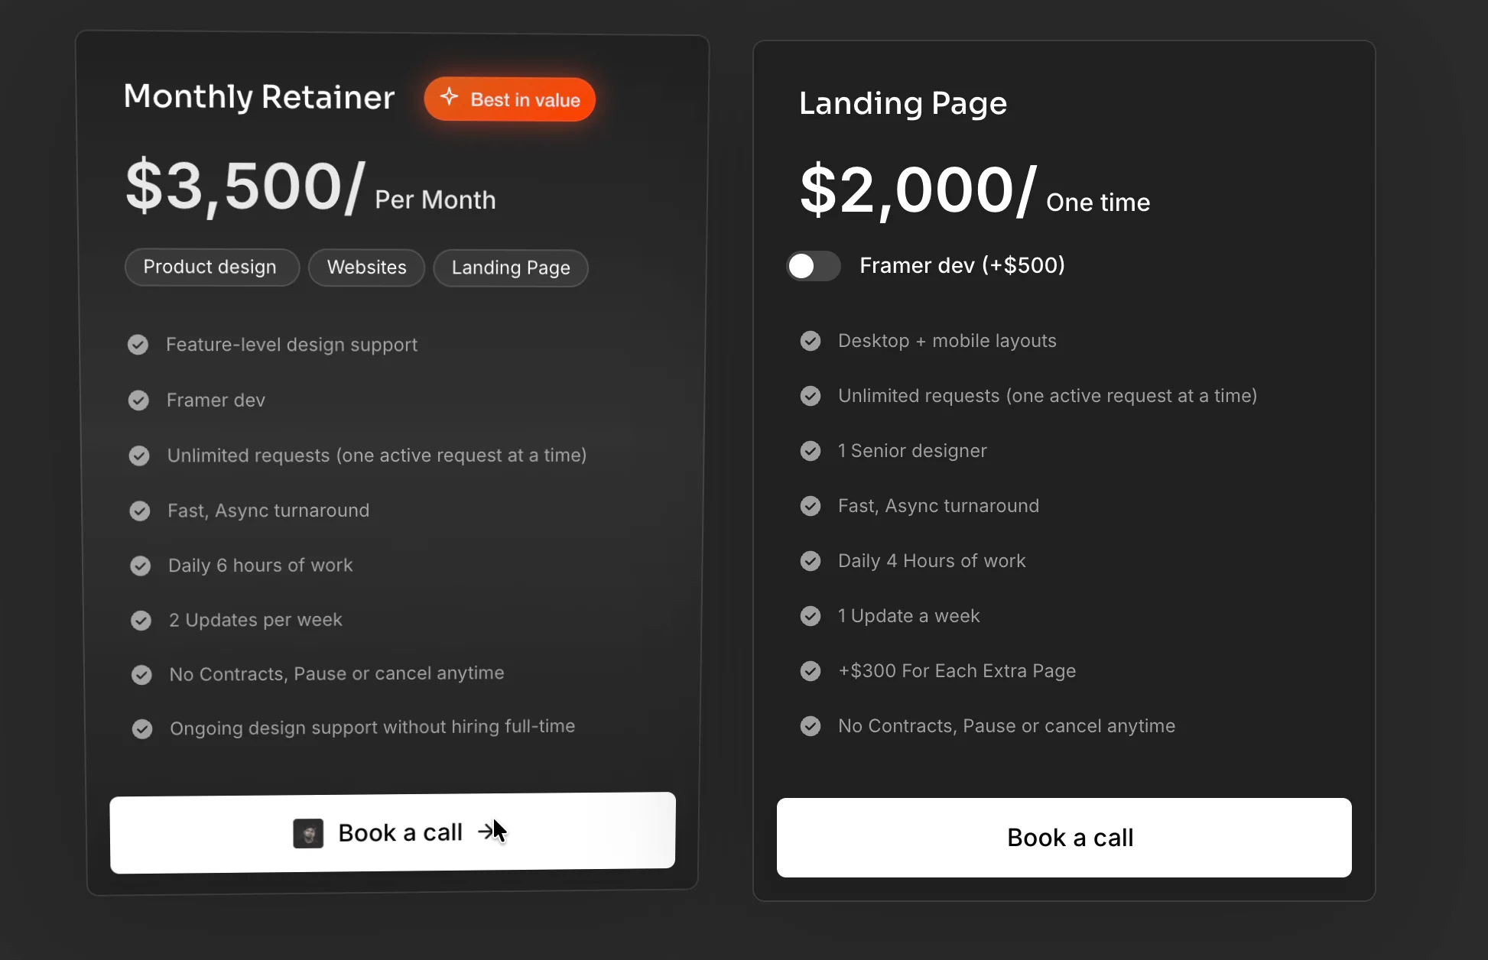Click checkmark icon beside 2 Updates per week

pos(141,620)
